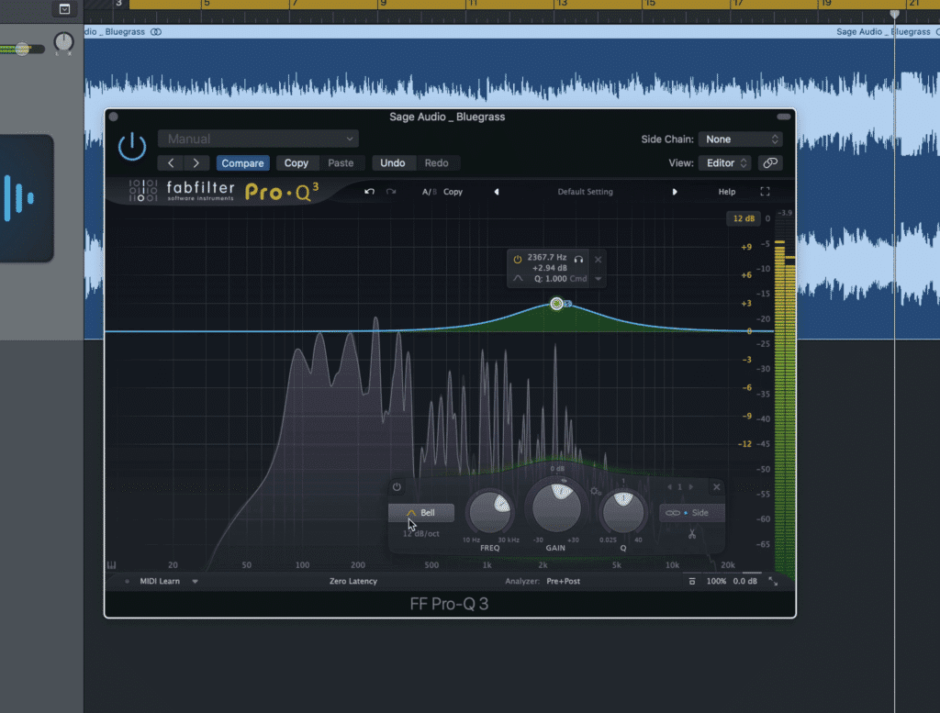
Task: Toggle the plugin power bypass button
Action: tap(132, 147)
